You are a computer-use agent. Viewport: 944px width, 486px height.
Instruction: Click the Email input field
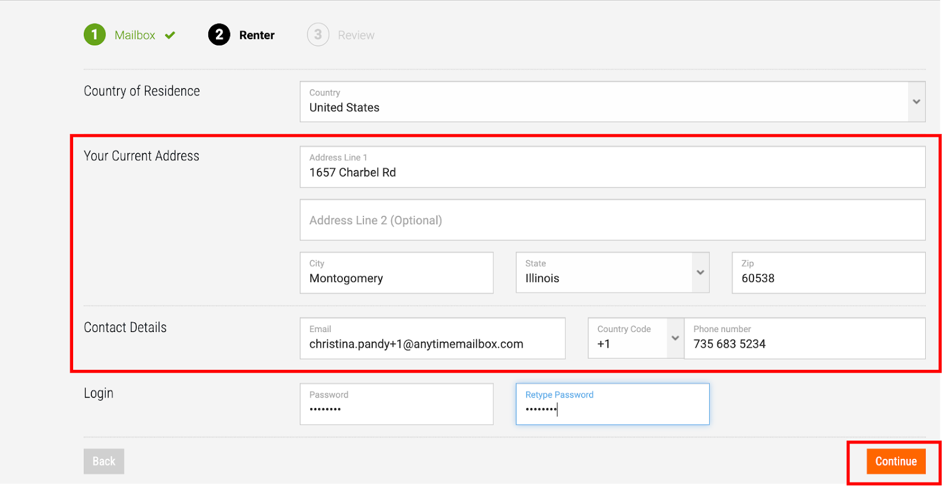coord(432,339)
